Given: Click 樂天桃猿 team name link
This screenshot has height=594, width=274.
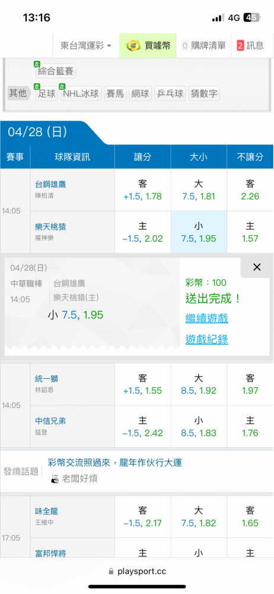Looking at the screenshot, I should click(x=51, y=226).
